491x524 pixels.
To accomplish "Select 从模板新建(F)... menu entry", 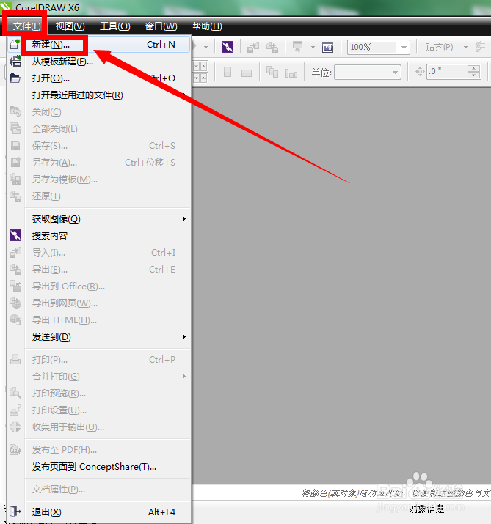I will click(99, 62).
